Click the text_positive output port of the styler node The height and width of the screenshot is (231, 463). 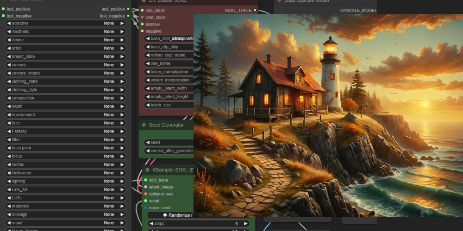tap(128, 9)
